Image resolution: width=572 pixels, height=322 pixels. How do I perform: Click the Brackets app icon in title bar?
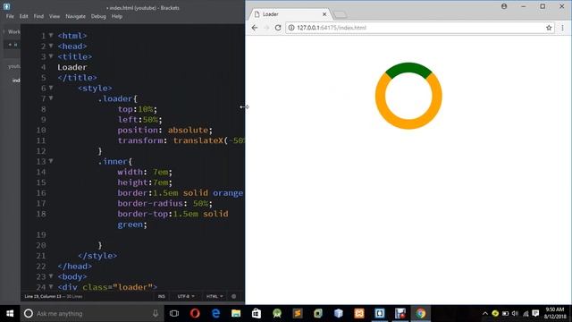[x=6, y=6]
